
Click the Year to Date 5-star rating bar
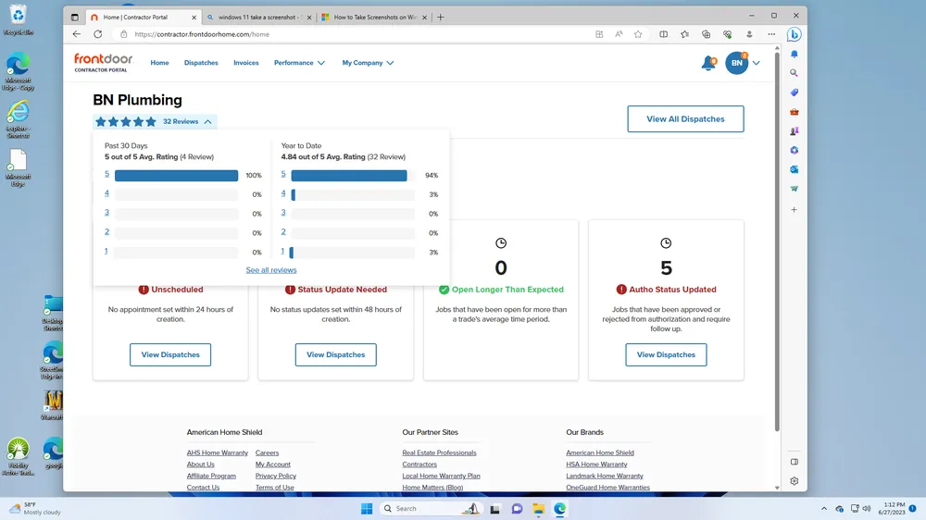click(x=349, y=175)
